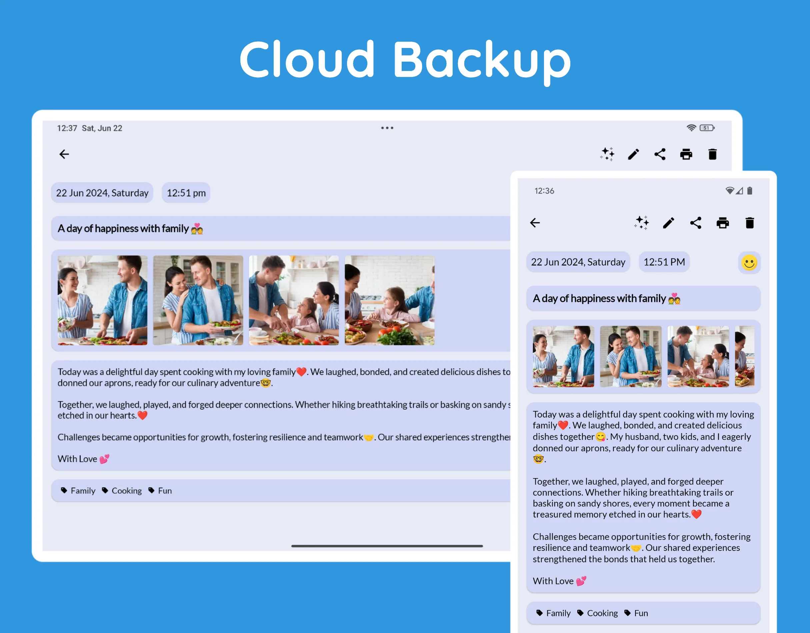The width and height of the screenshot is (810, 633).
Task: Tap the print icon on phone toolbar
Action: point(723,223)
